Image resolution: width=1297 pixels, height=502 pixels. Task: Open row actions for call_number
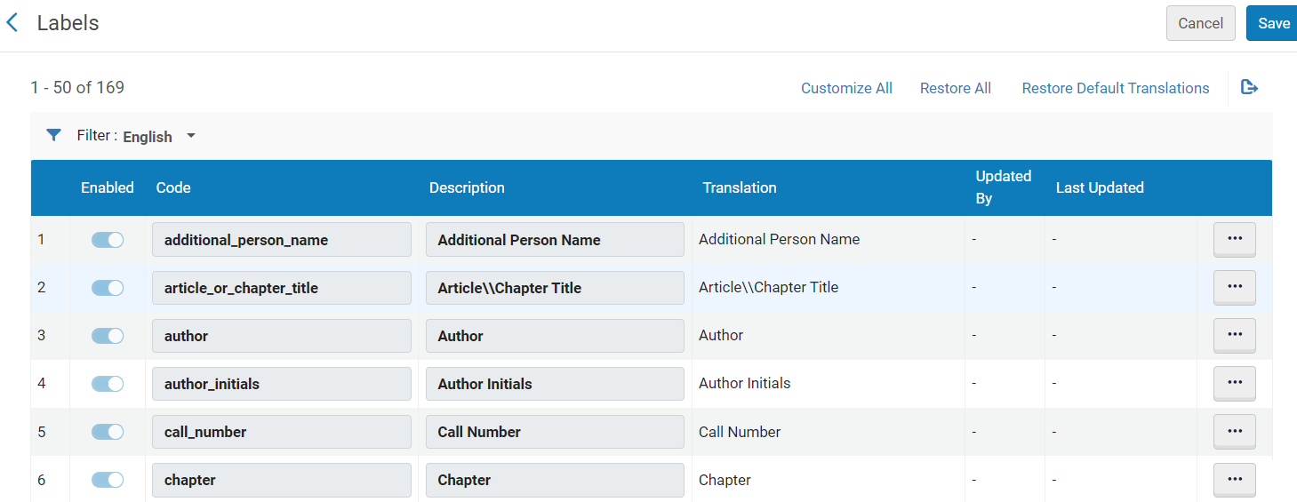[1234, 432]
